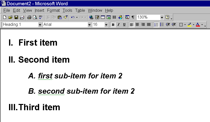
Task: Set Align Left
Action: pyautogui.click(x=132, y=25)
